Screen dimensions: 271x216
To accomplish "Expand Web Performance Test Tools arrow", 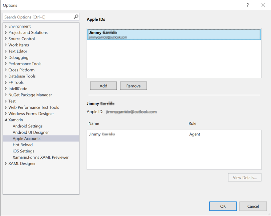I will click(x=6, y=107).
